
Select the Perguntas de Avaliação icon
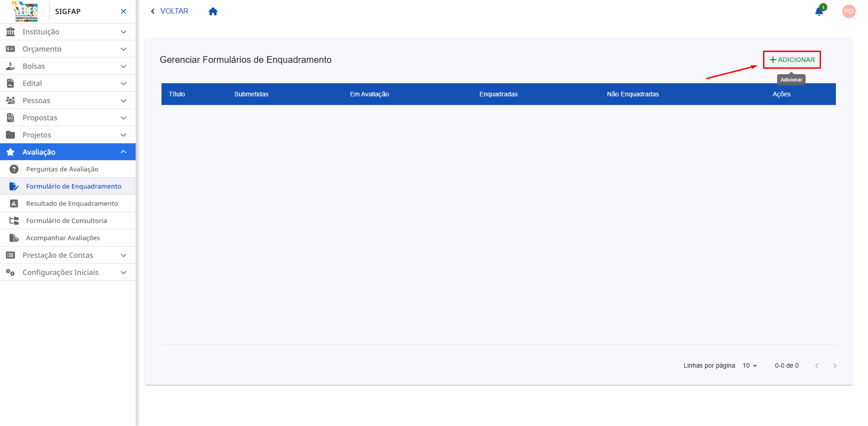pos(14,169)
